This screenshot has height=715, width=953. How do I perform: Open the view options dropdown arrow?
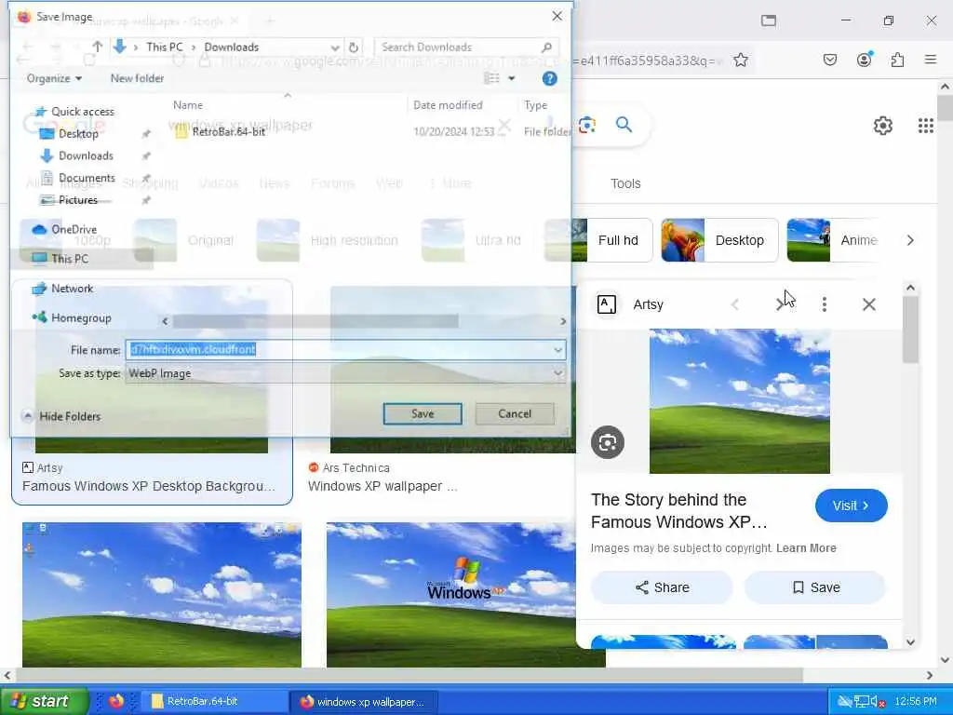pyautogui.click(x=512, y=78)
